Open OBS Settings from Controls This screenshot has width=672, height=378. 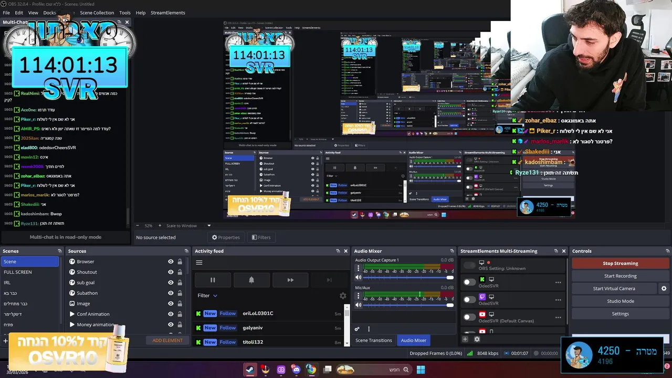coord(621,313)
